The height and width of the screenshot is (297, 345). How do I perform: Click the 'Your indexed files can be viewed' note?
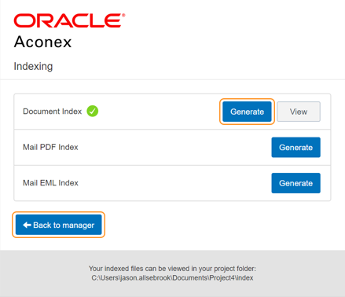point(172,269)
